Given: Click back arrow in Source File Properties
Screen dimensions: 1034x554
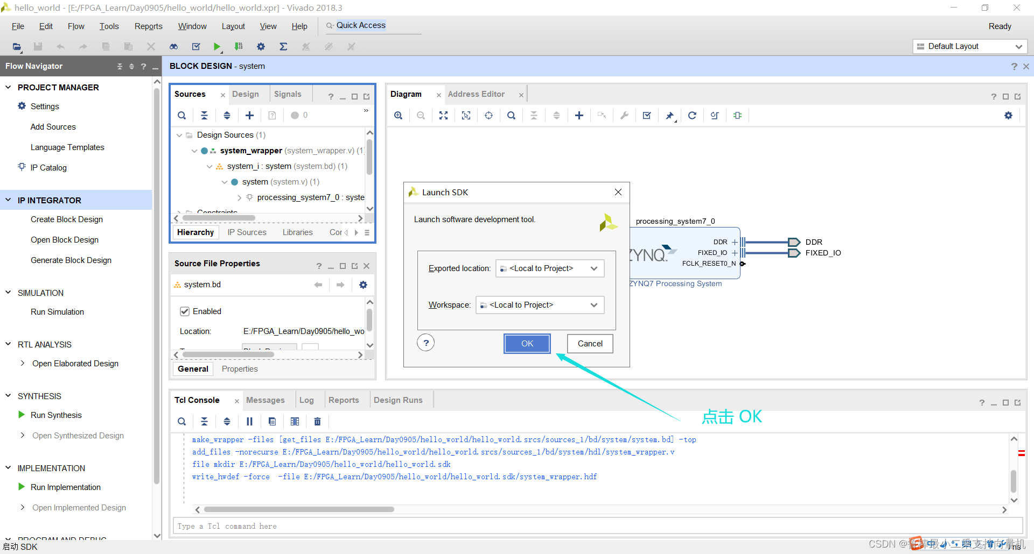Looking at the screenshot, I should tap(318, 285).
